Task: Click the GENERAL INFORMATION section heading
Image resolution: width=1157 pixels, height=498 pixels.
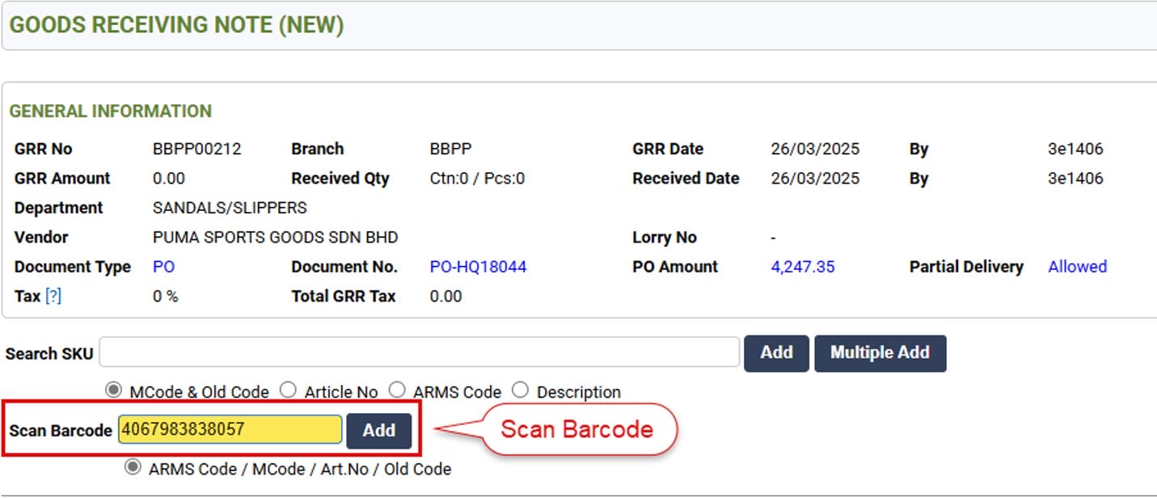Action: point(111,111)
